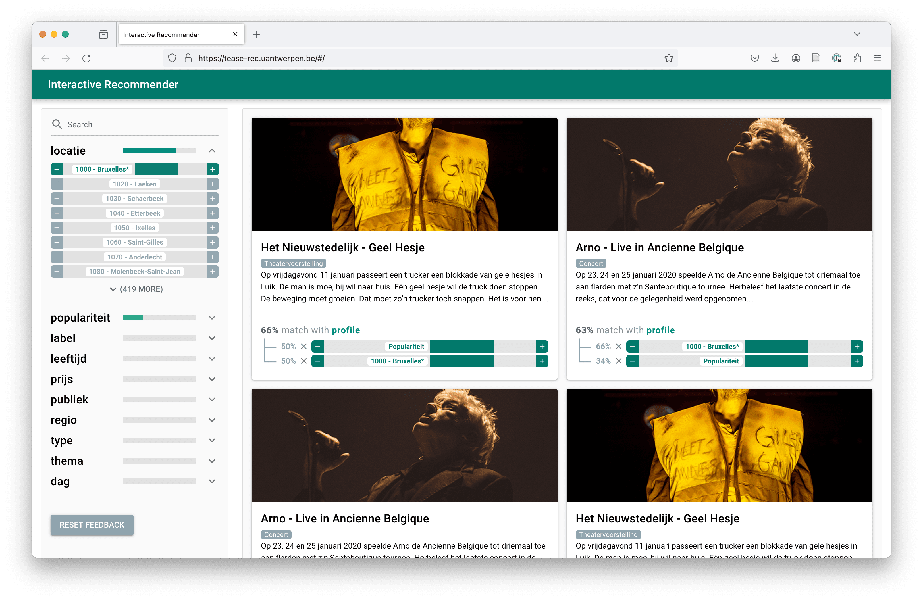Image resolution: width=923 pixels, height=600 pixels.
Task: Increase Populariteit with the plus icon on the first Geel Hesje card
Action: (542, 347)
